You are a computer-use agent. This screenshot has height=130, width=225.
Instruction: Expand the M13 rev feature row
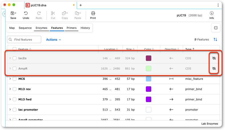10,89
